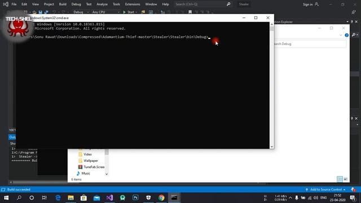The image size is (361, 203).
Task: Click the taskbar search icon
Action: point(19,198)
